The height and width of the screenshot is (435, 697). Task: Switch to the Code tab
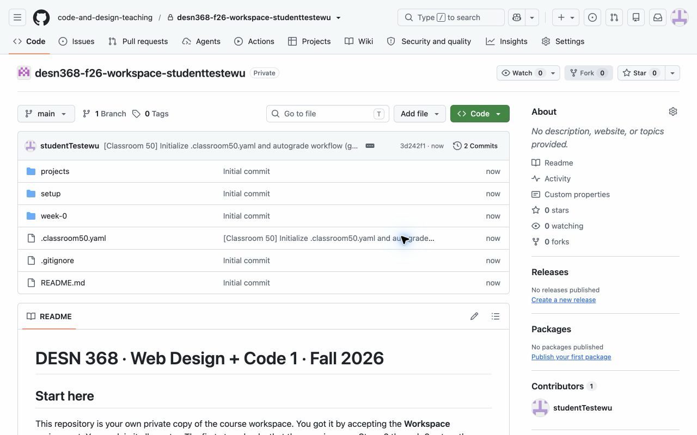[x=29, y=41]
